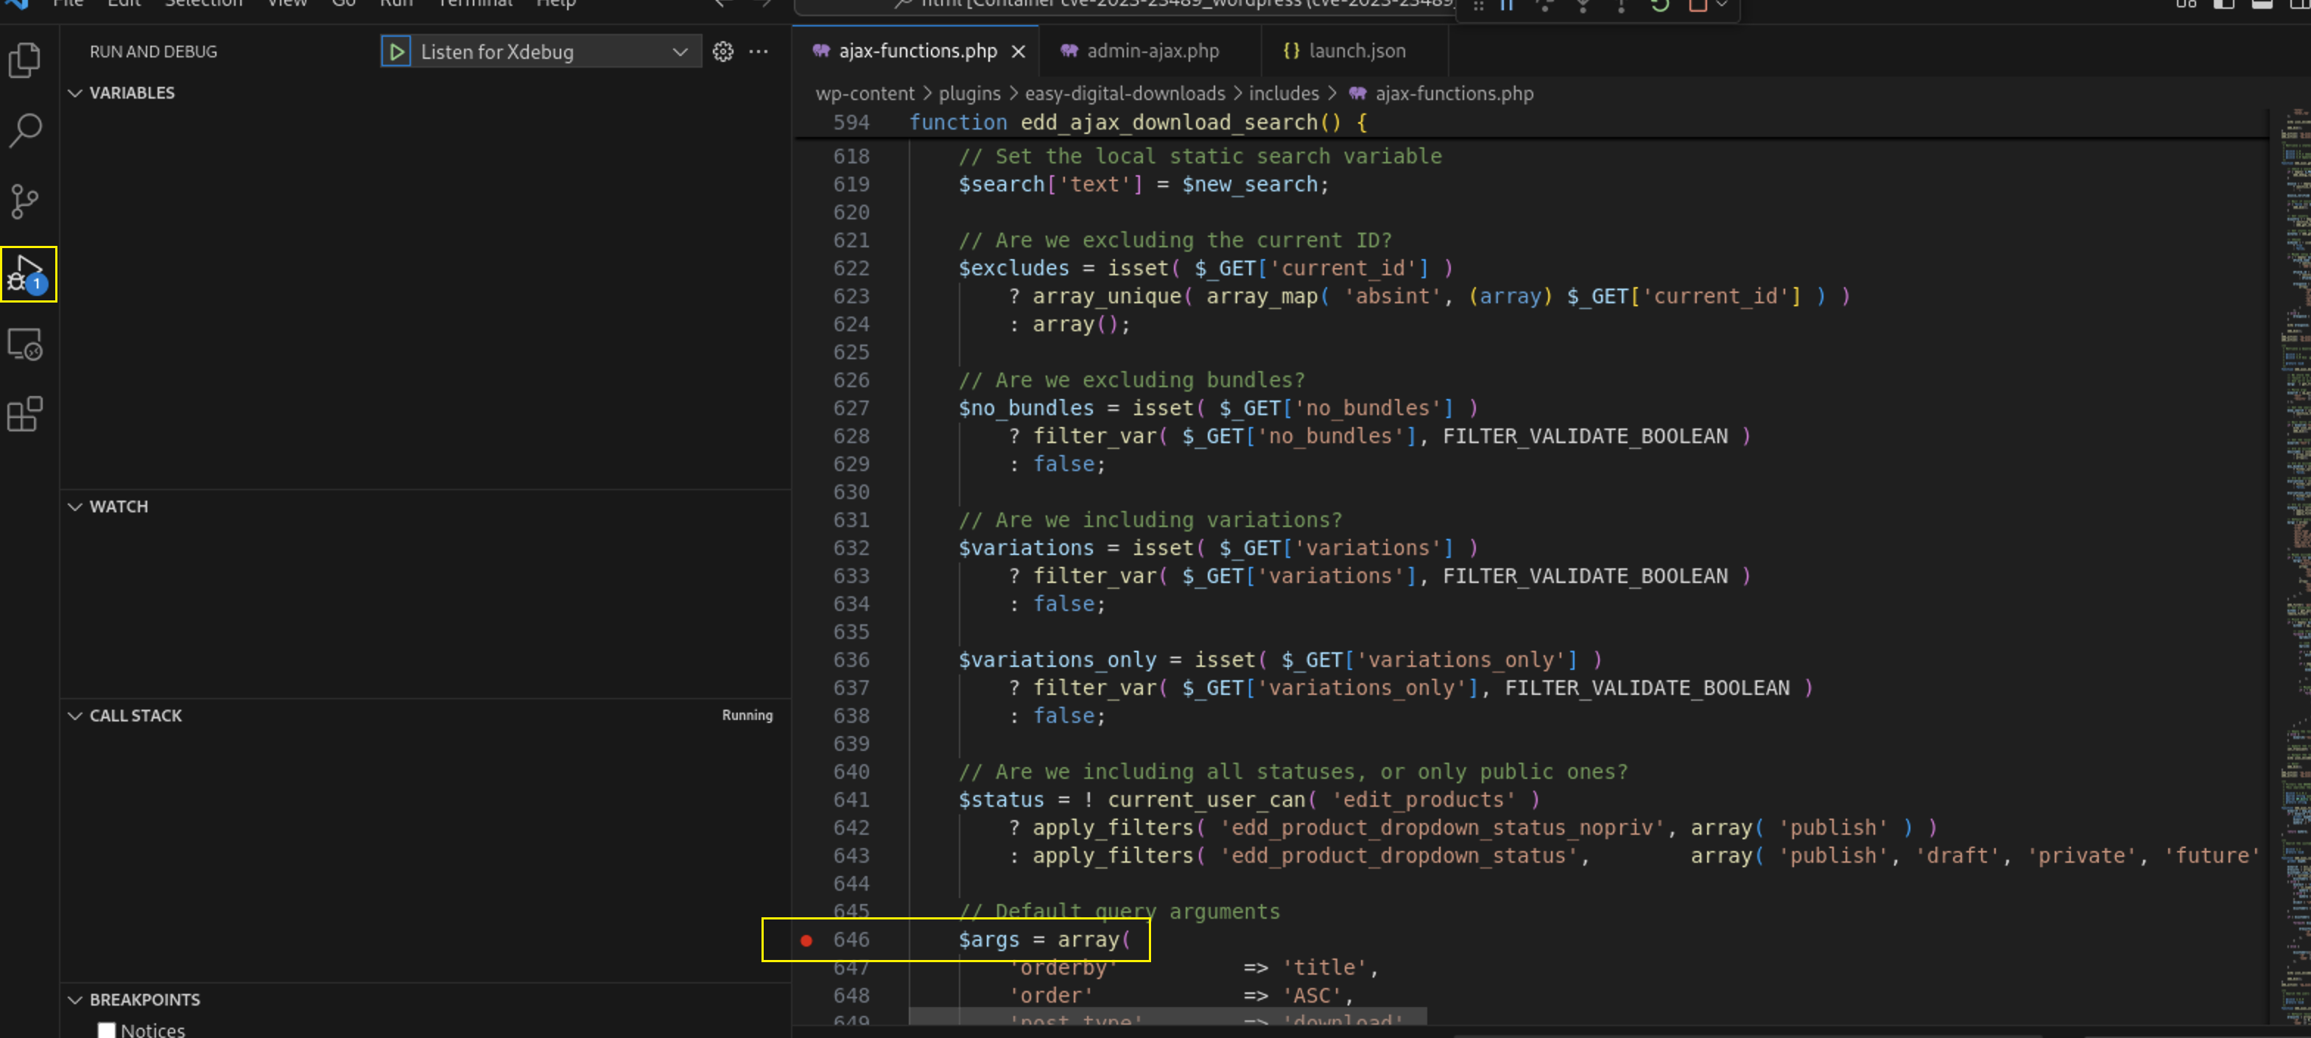Open the Remote Explorer view

pyautogui.click(x=24, y=344)
